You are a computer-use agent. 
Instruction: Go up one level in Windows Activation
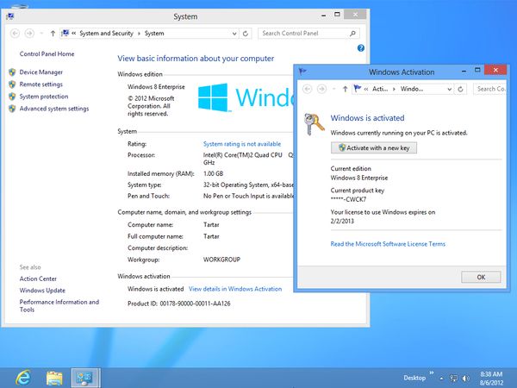[346, 88]
